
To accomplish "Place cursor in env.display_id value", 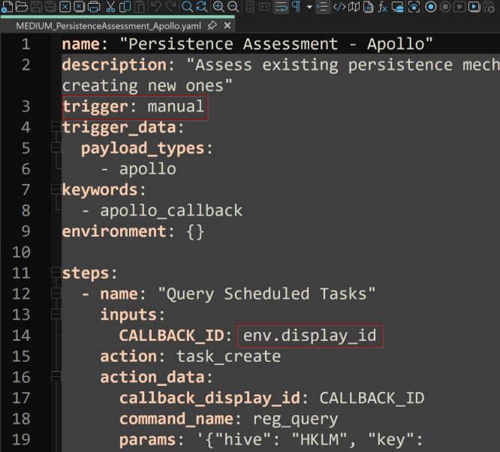I will coord(309,336).
